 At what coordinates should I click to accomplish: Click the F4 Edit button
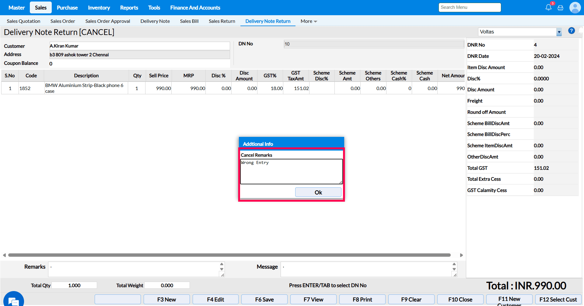215,300
